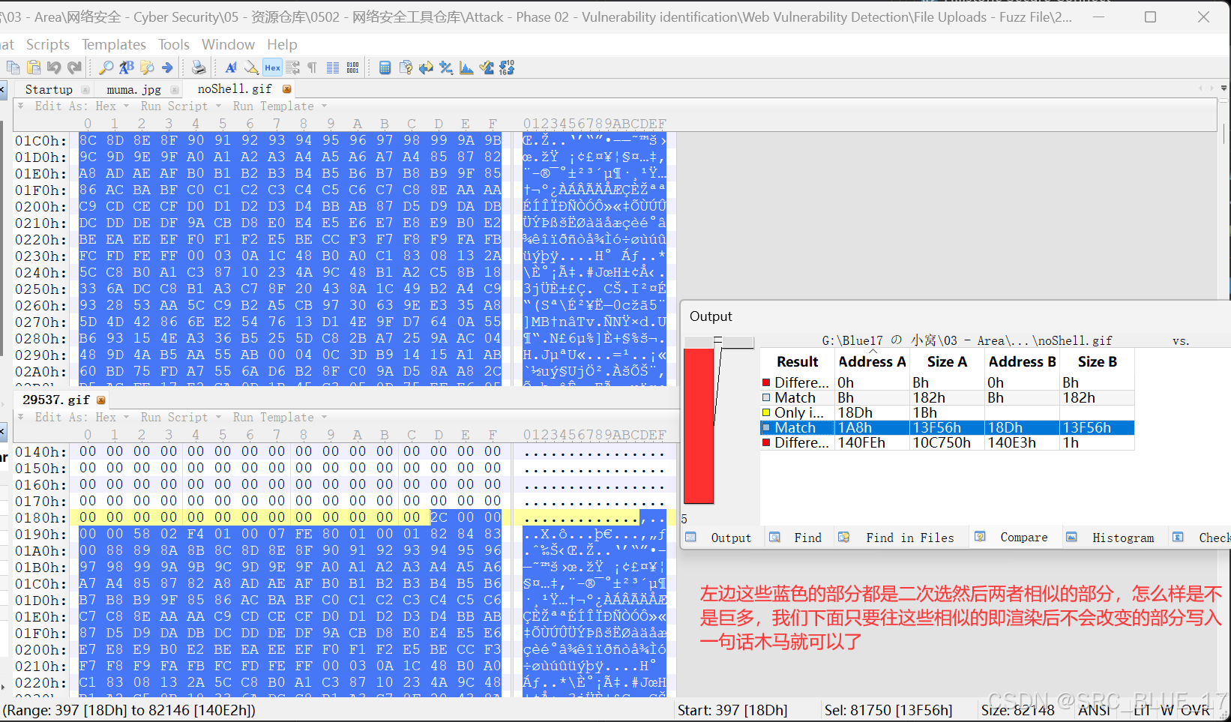1231x722 pixels.
Task: Open the Scripts menu
Action: point(48,44)
